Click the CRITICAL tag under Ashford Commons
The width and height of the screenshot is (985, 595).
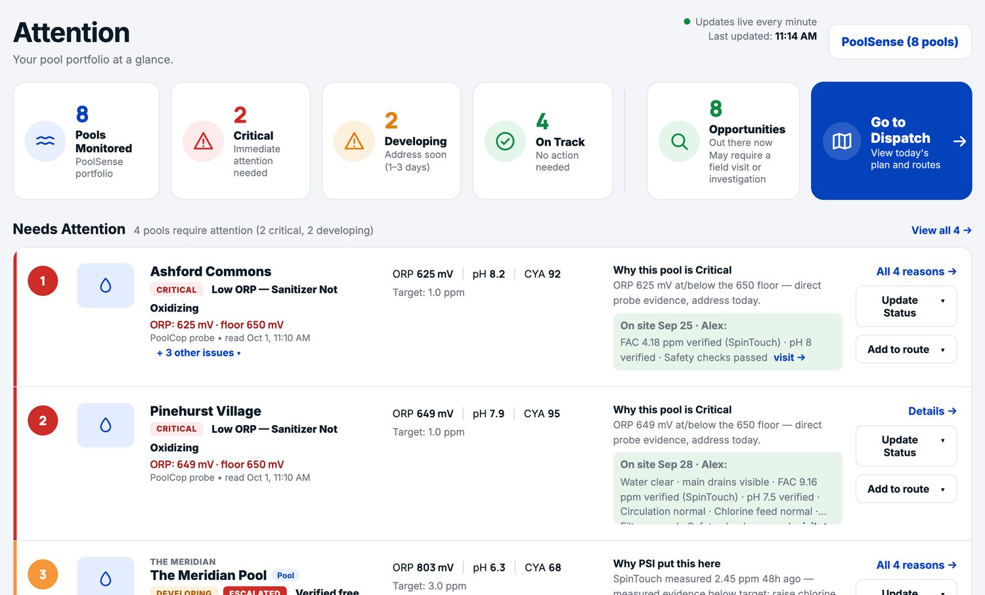click(x=176, y=289)
